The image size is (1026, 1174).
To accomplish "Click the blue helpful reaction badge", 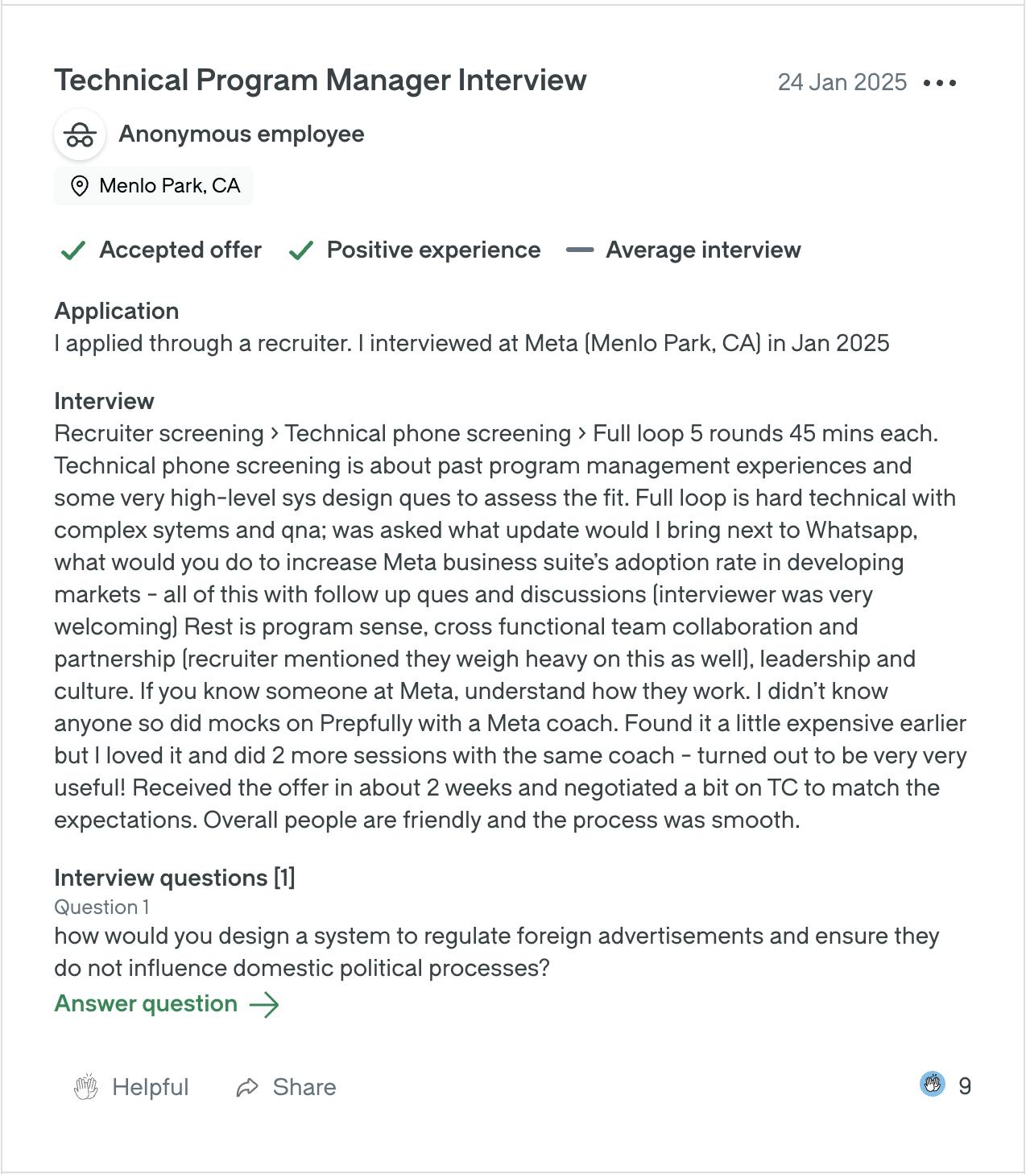I will (933, 1085).
